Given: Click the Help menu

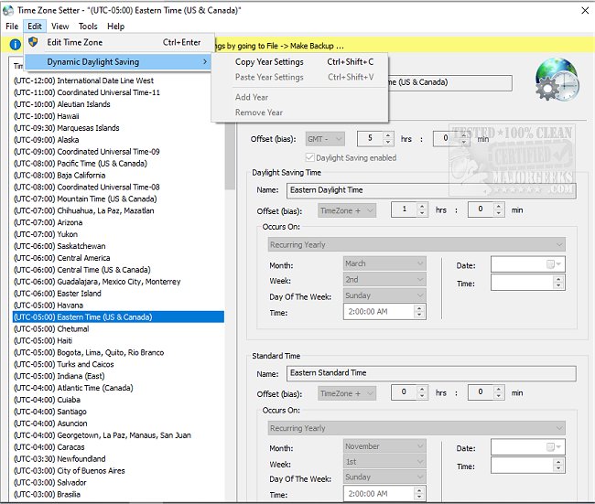Looking at the screenshot, I should 115,27.
